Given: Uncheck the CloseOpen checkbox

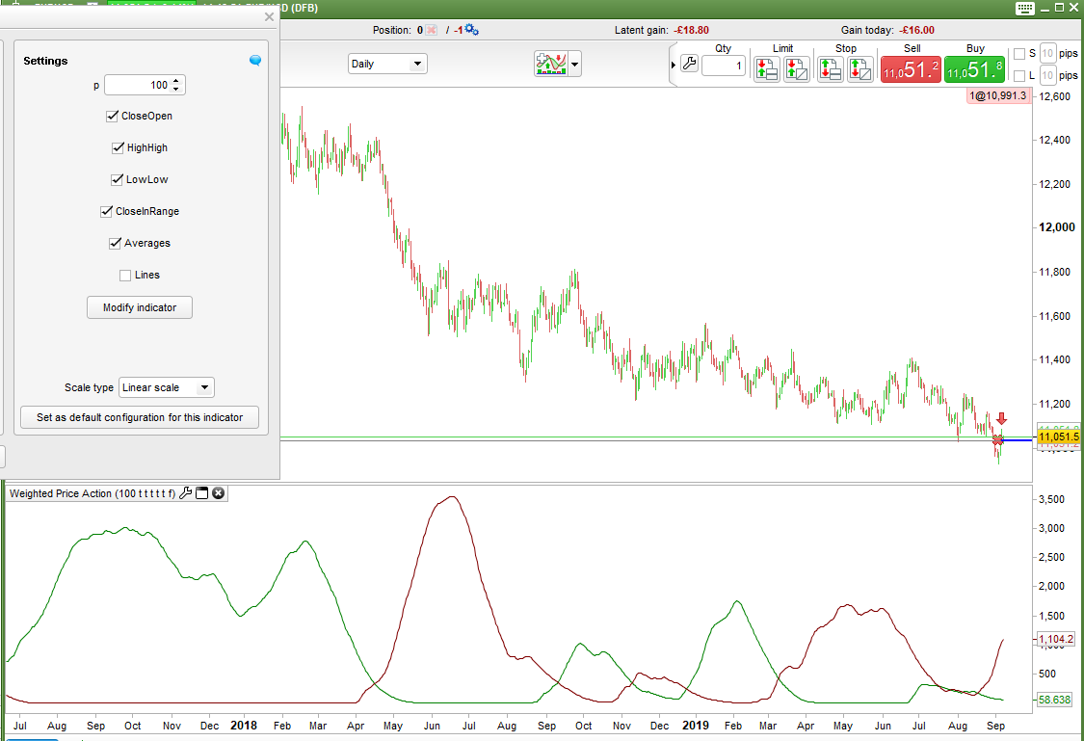Looking at the screenshot, I should coord(112,117).
